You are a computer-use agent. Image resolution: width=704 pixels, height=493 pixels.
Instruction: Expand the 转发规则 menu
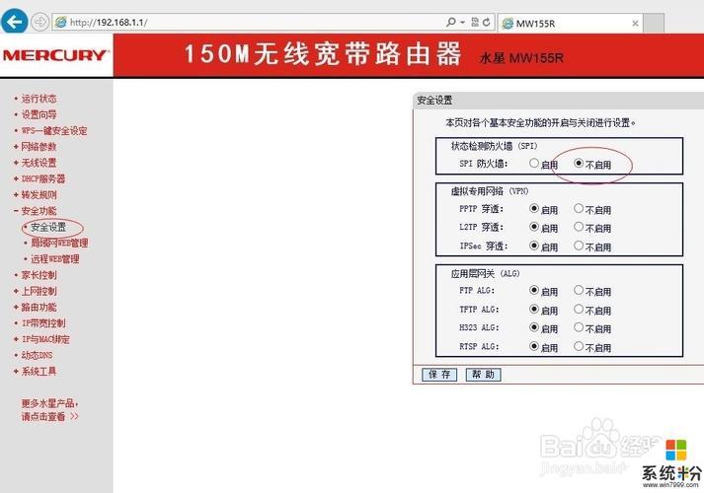tap(39, 195)
